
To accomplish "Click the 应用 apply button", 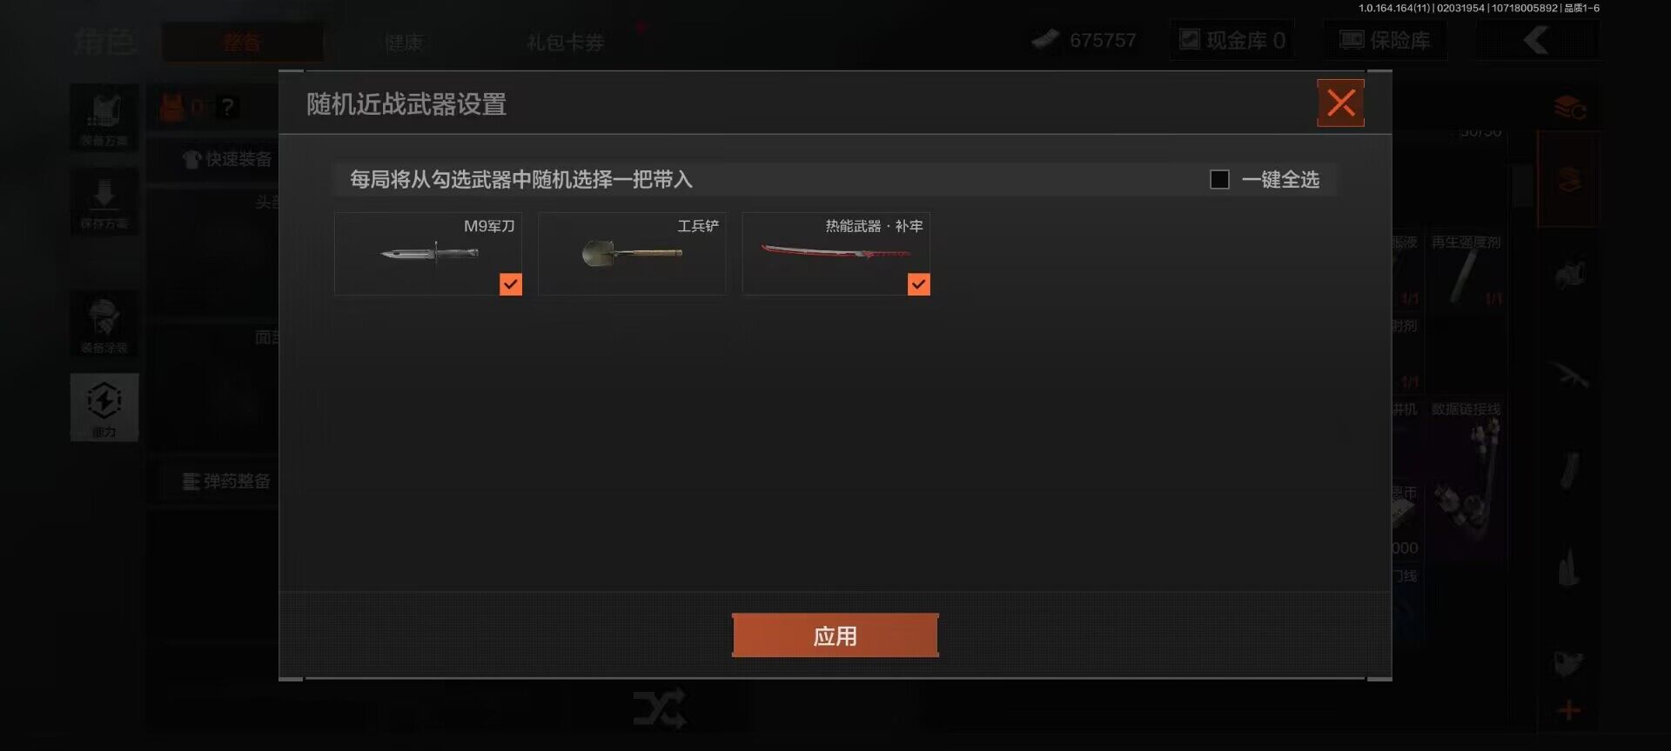I will pyautogui.click(x=835, y=635).
